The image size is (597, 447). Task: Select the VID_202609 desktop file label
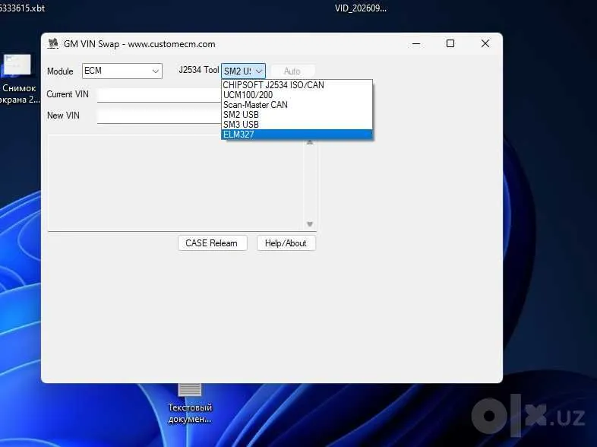(361, 8)
